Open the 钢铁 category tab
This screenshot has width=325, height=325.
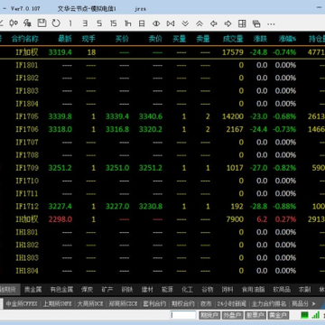point(127,290)
